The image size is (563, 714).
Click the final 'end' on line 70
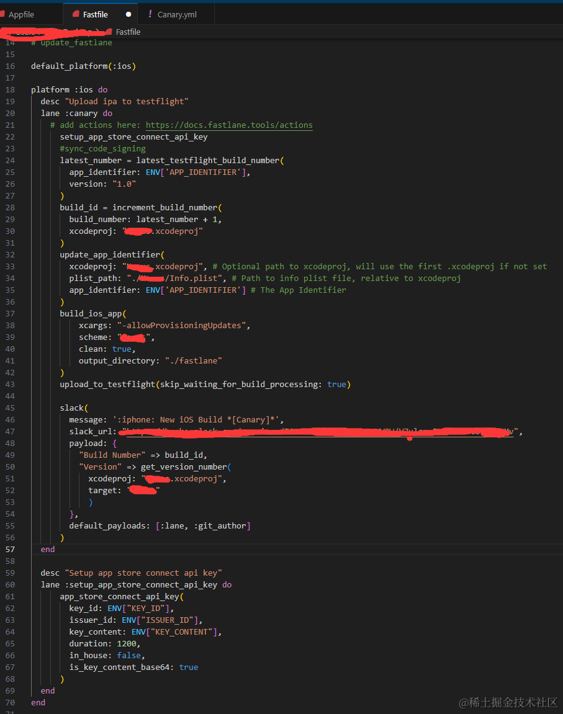(x=38, y=703)
